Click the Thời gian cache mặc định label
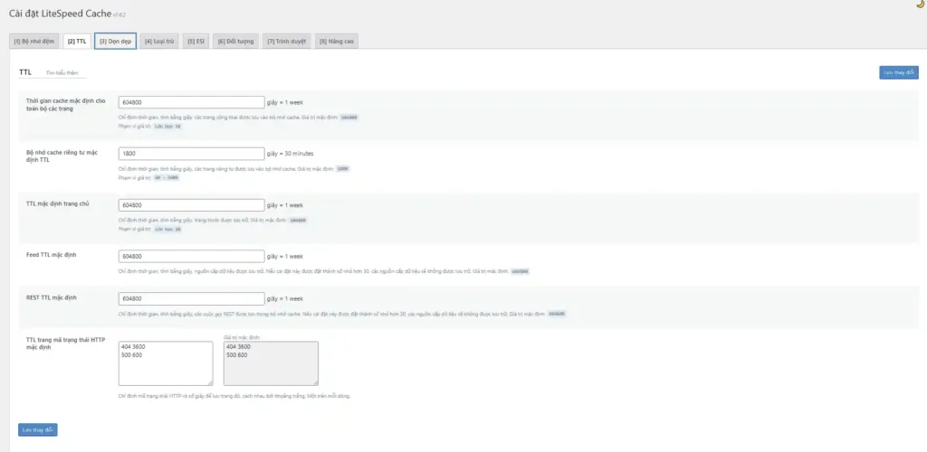 65,105
